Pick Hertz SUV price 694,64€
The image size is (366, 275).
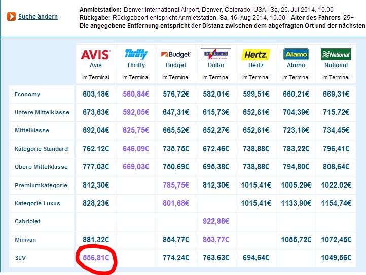[x=256, y=258]
